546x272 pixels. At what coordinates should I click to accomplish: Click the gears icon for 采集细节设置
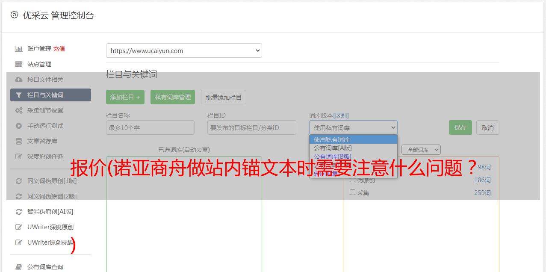(x=19, y=110)
